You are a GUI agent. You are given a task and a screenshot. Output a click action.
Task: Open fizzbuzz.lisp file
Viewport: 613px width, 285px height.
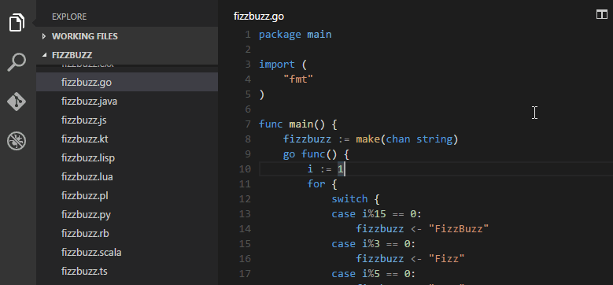(x=127, y=158)
